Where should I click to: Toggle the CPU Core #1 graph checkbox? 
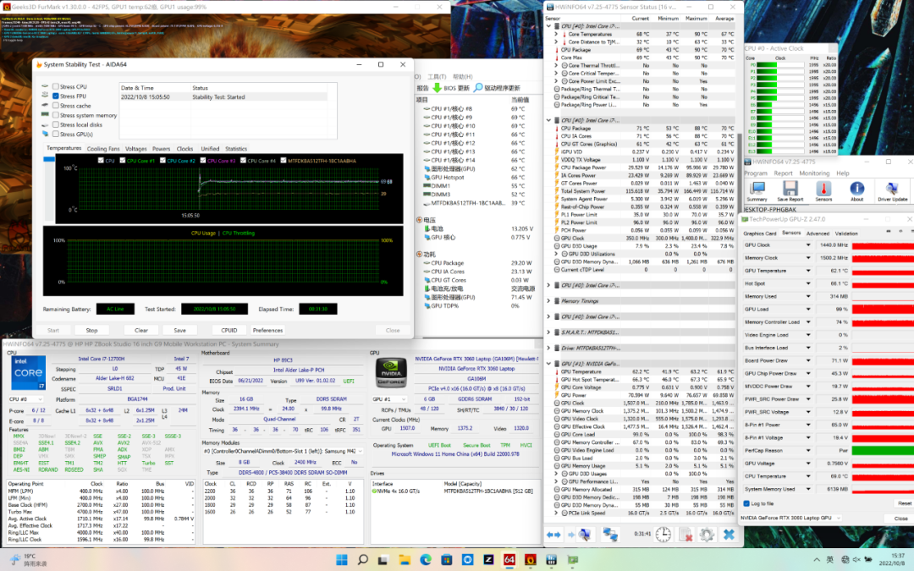click(123, 160)
